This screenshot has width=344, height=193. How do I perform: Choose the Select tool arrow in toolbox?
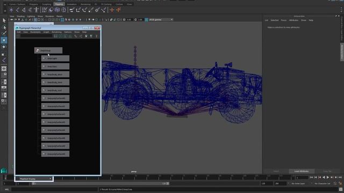point(4,20)
